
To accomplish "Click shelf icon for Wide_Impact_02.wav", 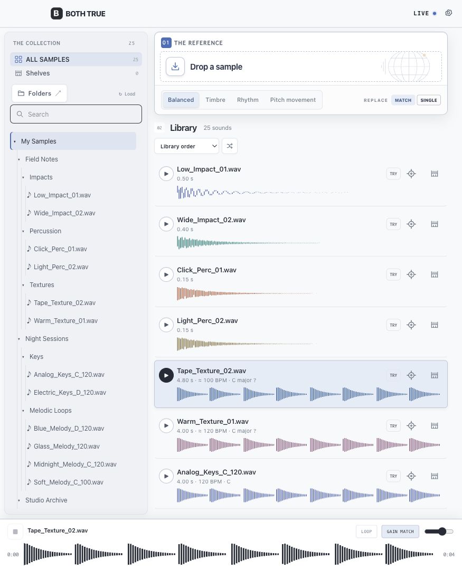I will (x=435, y=224).
